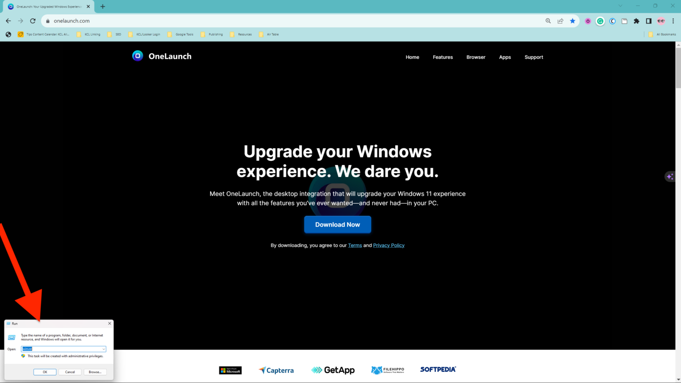Open the Chrome three-dot menu
Viewport: 681px width, 383px height.
(673, 21)
